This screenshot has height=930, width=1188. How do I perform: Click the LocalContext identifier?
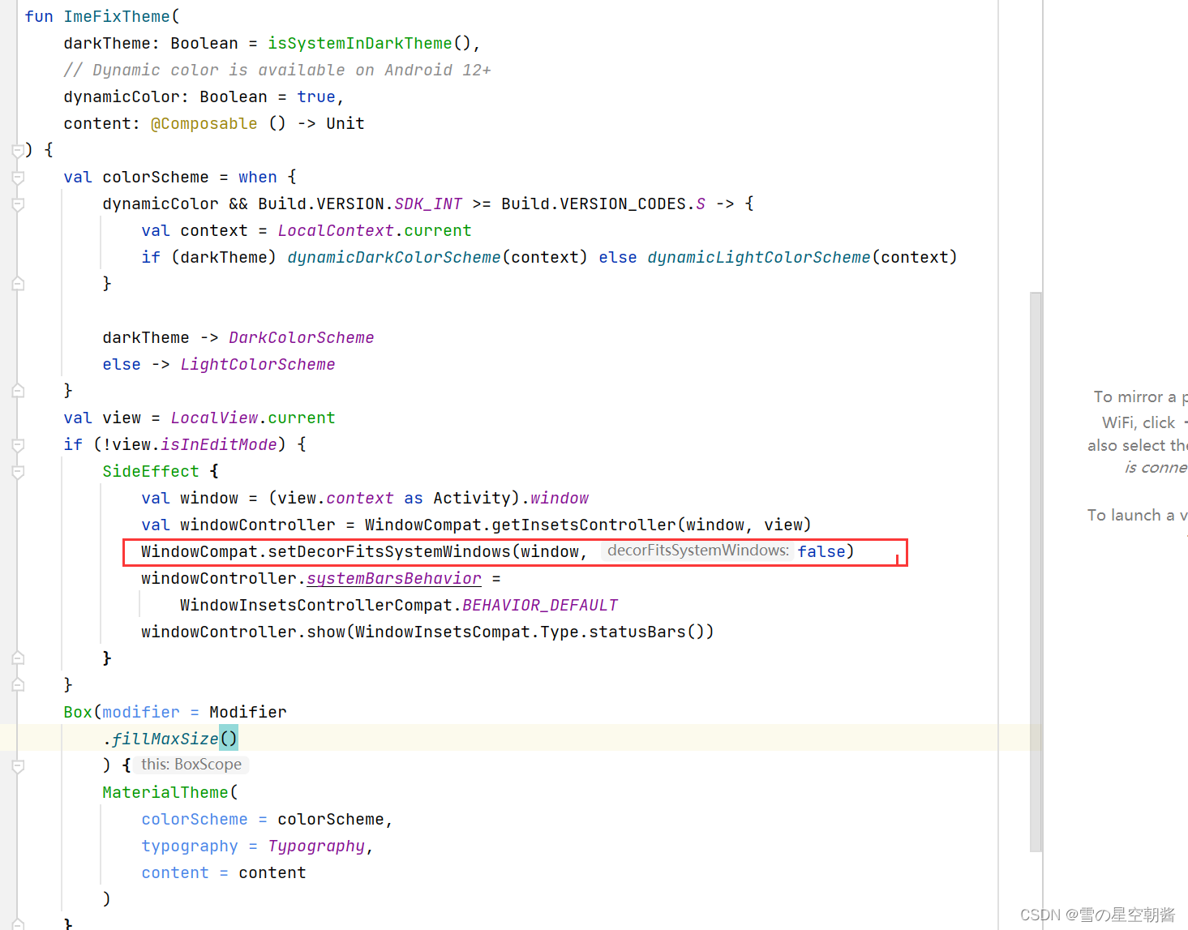tap(336, 230)
